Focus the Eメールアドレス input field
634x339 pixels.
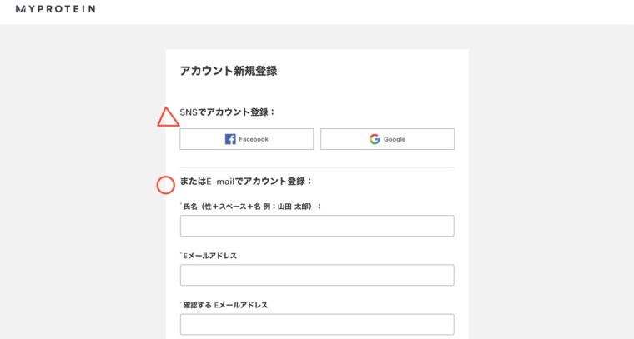pos(317,275)
